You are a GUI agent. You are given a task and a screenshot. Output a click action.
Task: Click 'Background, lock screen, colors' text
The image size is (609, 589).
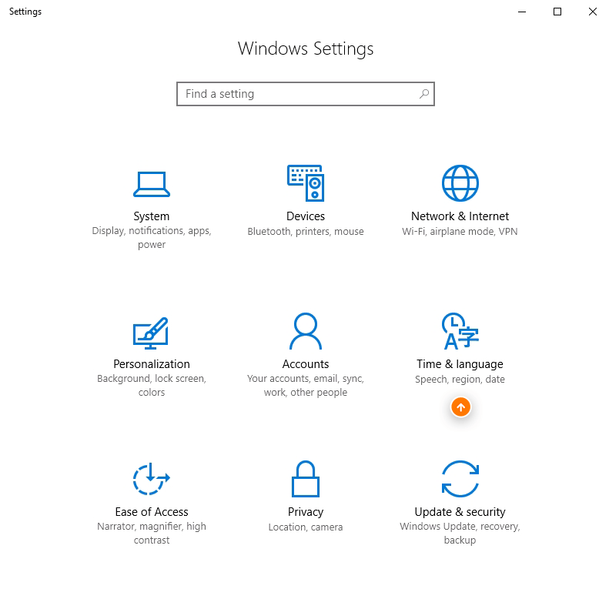(x=152, y=386)
